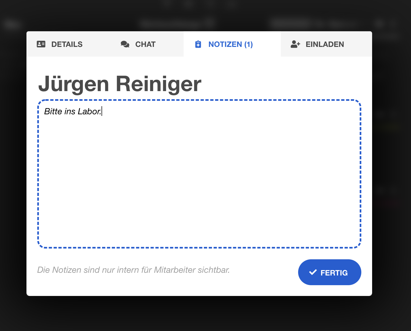Image resolution: width=411 pixels, height=331 pixels.
Task: Click the speech bubbles Chat icon
Action: pyautogui.click(x=125, y=44)
